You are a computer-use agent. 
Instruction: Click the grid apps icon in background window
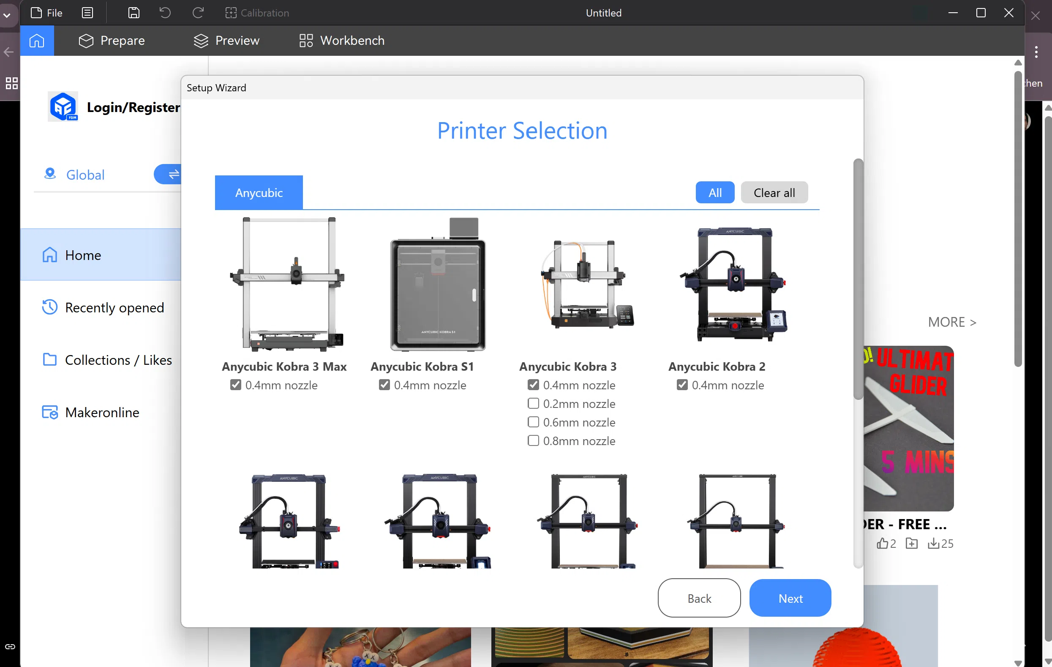click(x=11, y=83)
